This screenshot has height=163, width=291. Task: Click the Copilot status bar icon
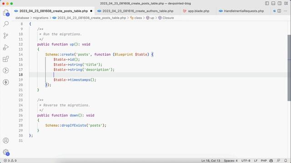click(271, 161)
